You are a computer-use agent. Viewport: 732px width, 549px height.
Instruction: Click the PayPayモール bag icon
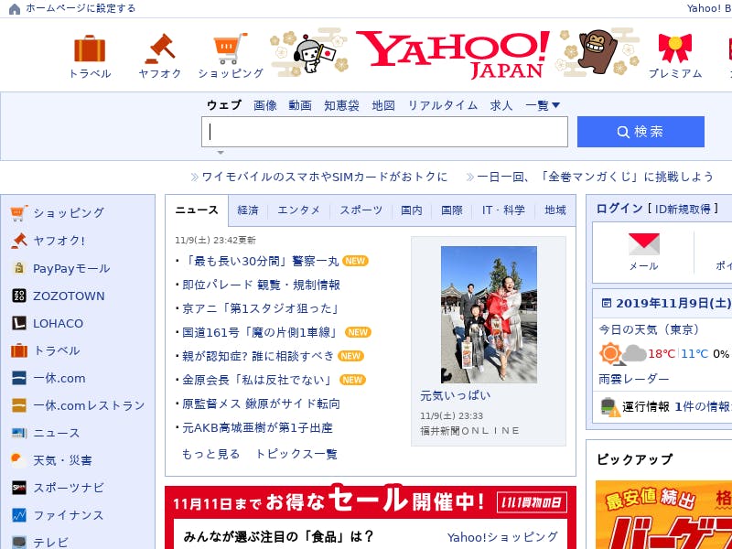coord(18,268)
